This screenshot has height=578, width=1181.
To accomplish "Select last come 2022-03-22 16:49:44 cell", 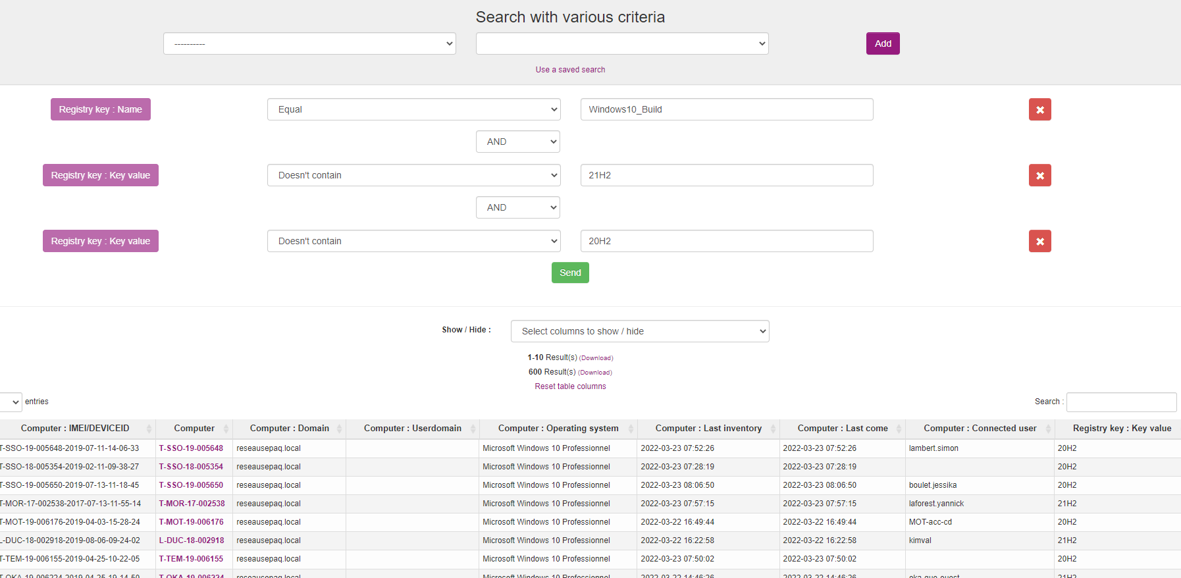I will pyautogui.click(x=843, y=522).
